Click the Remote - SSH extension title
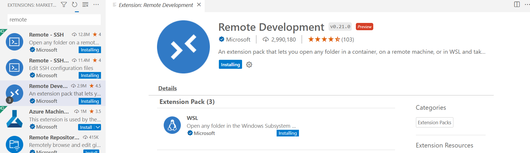Image resolution: width=530 pixels, height=153 pixels. (x=46, y=35)
